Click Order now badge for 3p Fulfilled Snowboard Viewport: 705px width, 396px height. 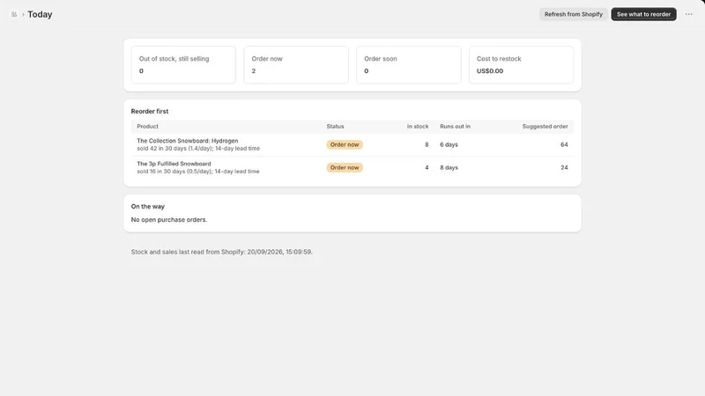(x=345, y=167)
